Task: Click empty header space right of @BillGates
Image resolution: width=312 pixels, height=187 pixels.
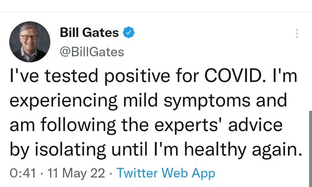Action: 207,52
